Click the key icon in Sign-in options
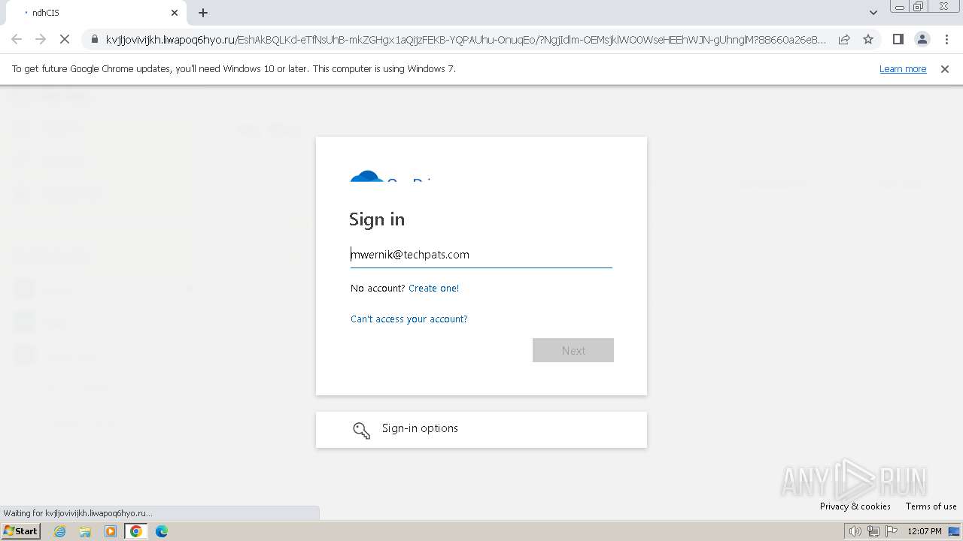The width and height of the screenshot is (963, 541). point(362,430)
